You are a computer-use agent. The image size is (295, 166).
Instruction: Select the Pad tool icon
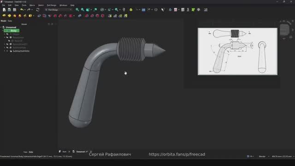[4, 16]
